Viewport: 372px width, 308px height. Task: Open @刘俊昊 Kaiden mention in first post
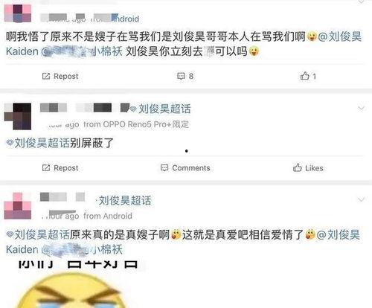click(184, 44)
